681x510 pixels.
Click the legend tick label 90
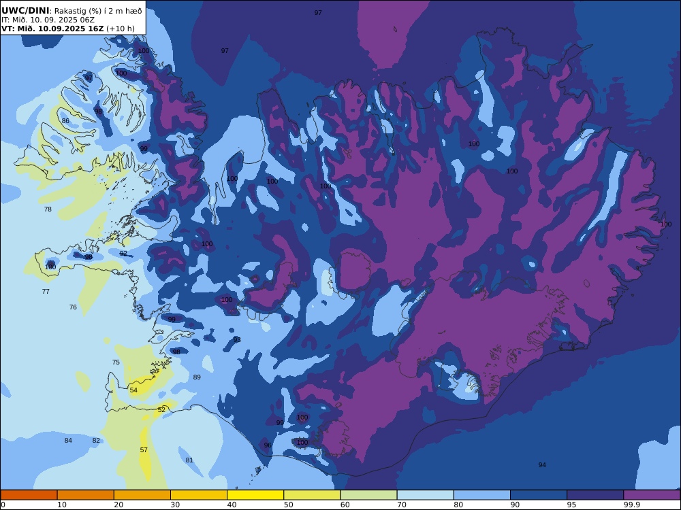point(515,505)
